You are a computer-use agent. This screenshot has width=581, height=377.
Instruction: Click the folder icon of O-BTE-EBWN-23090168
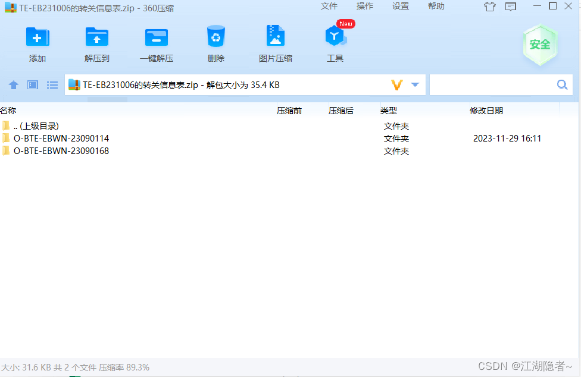point(6,151)
